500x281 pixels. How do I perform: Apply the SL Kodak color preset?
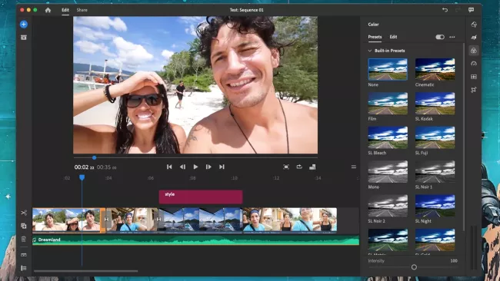tap(435, 104)
